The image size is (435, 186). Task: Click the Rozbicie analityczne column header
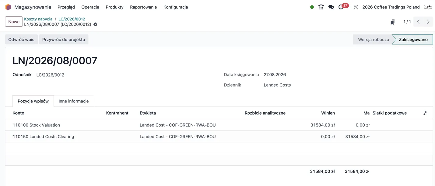(265, 113)
